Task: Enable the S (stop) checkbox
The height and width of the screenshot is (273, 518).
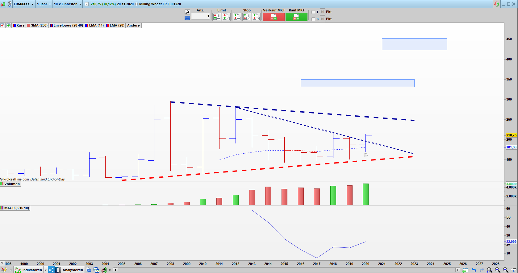Action: tap(313, 19)
